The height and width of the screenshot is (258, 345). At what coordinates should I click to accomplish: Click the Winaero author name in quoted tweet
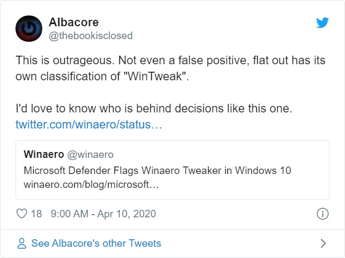44,154
